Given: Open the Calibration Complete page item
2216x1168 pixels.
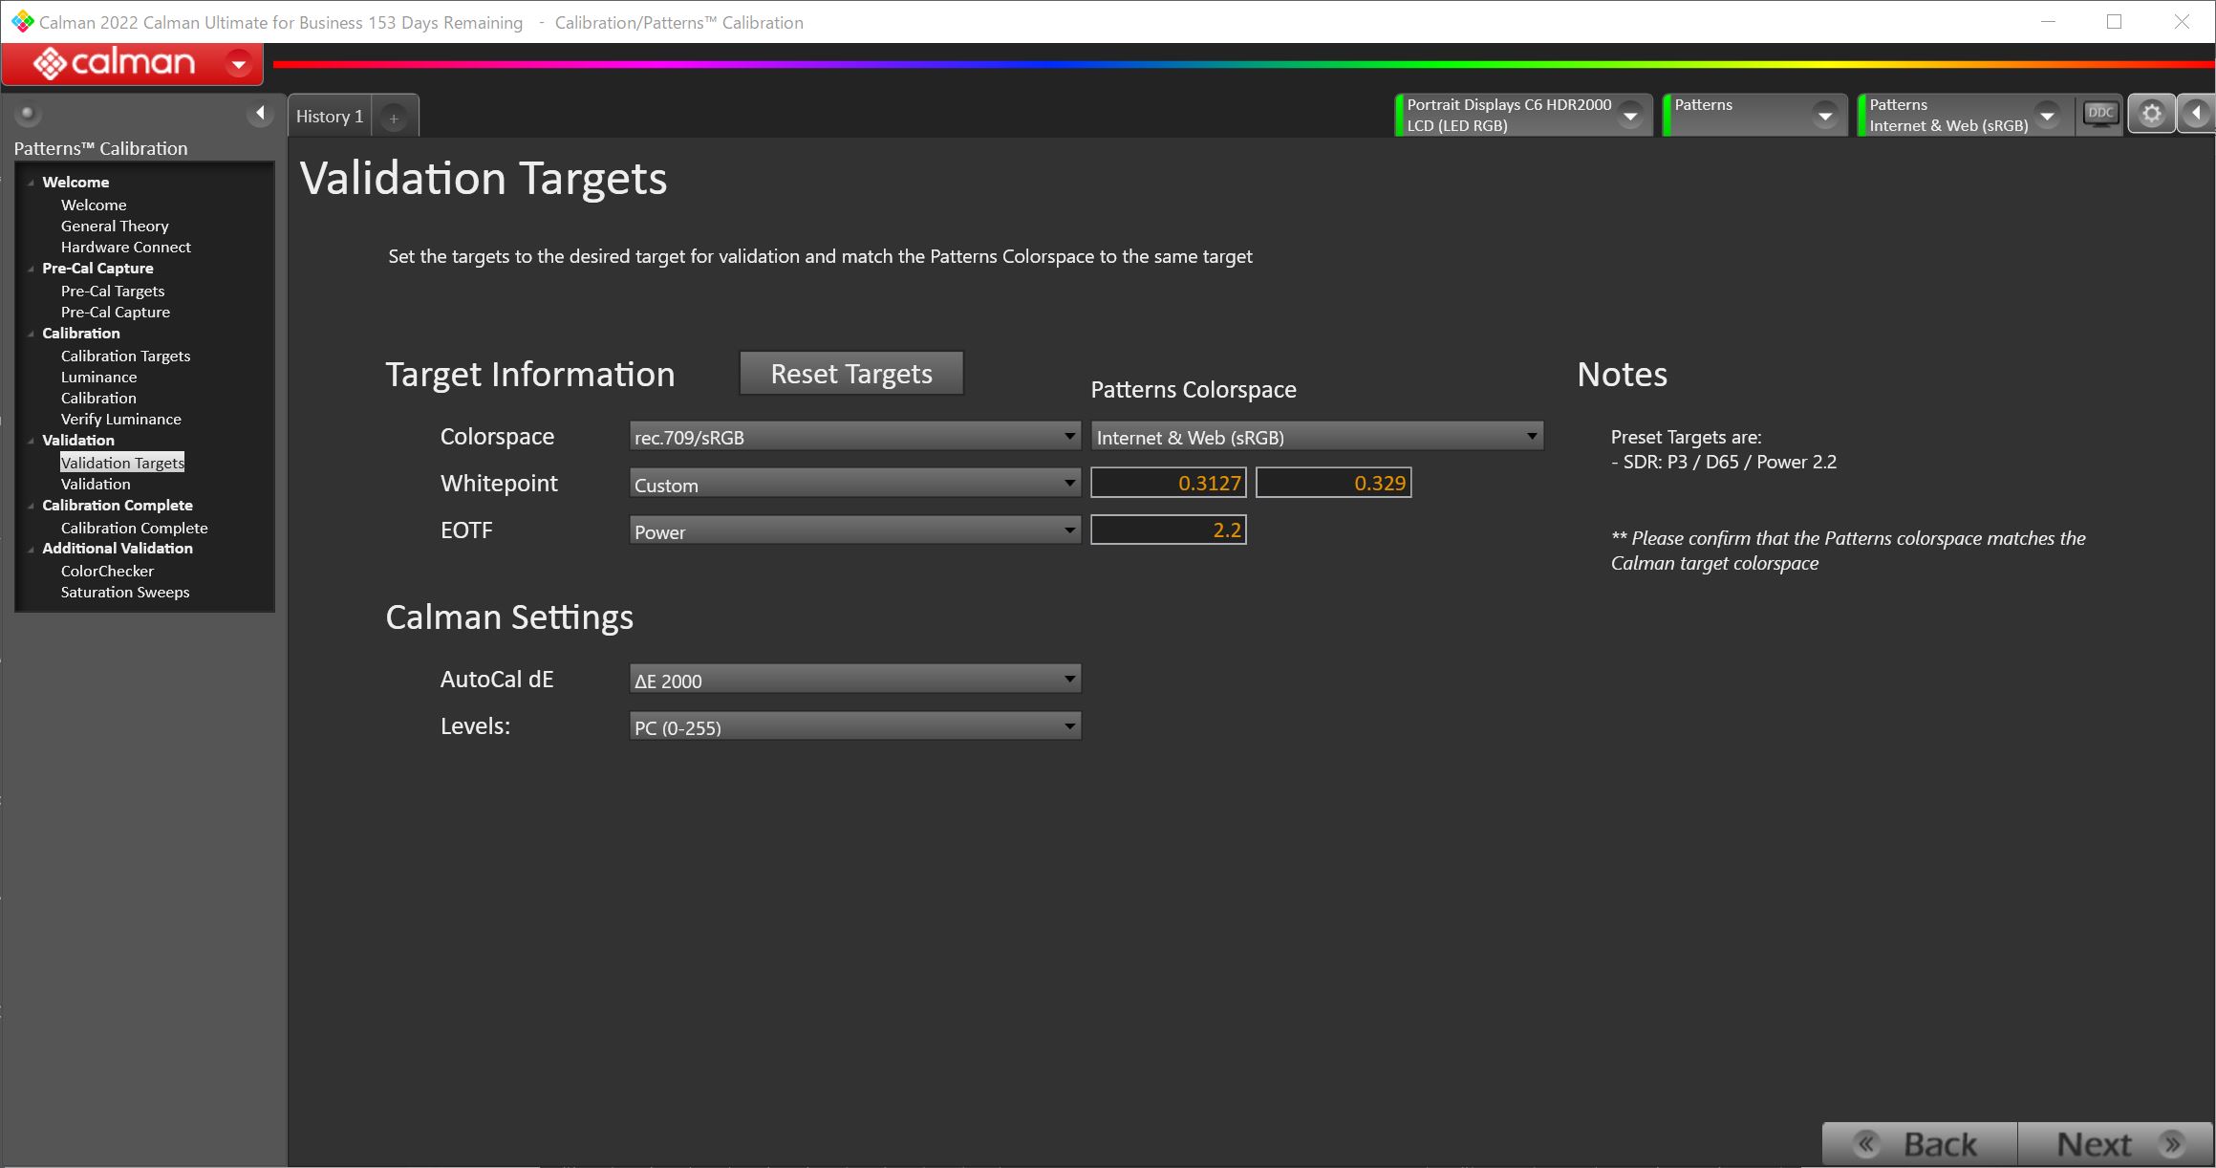Looking at the screenshot, I should (134, 528).
